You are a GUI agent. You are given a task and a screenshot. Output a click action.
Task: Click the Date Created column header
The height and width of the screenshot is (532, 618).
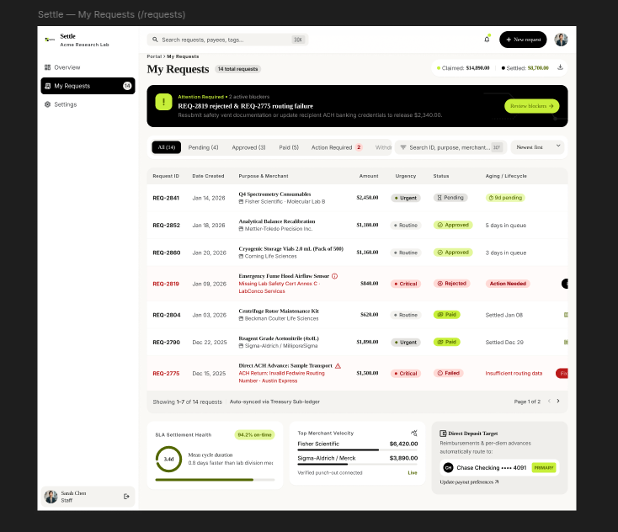tap(208, 176)
